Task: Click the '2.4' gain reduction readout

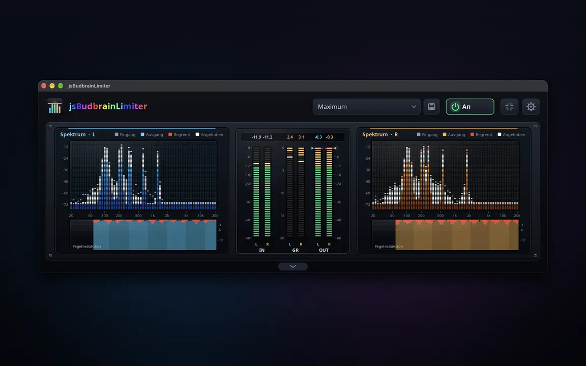Action: [290, 137]
